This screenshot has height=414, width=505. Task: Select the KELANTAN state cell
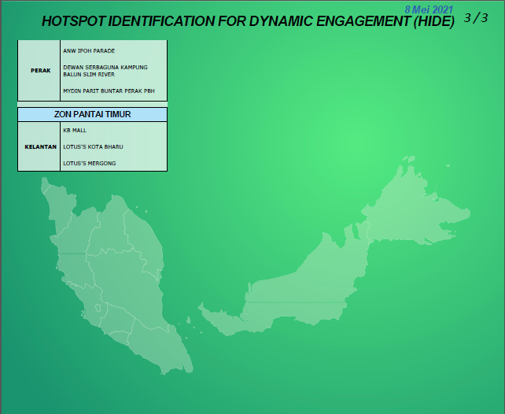point(39,146)
